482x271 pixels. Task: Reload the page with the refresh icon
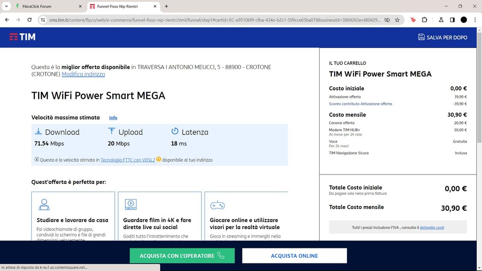[x=30, y=20]
